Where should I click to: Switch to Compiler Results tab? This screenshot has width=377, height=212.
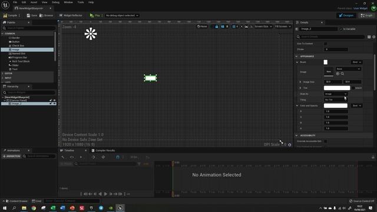[103, 151]
